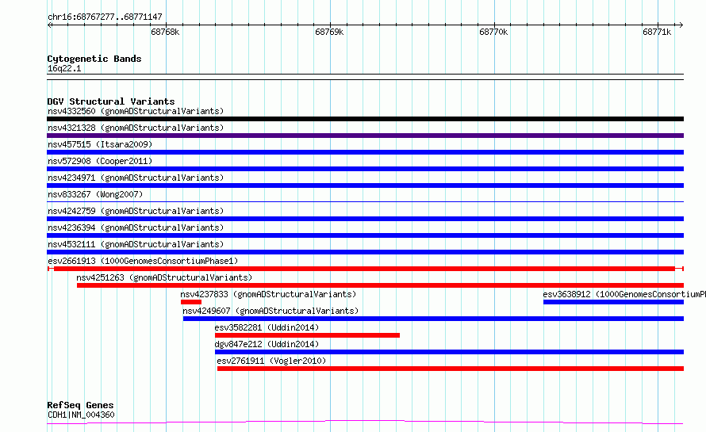Click the nsv4236394 label text
Screen dimensions: 706x432
click(136, 227)
